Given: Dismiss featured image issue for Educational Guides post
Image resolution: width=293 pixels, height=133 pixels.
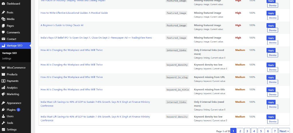Looking at the screenshot, I should (273, 18).
